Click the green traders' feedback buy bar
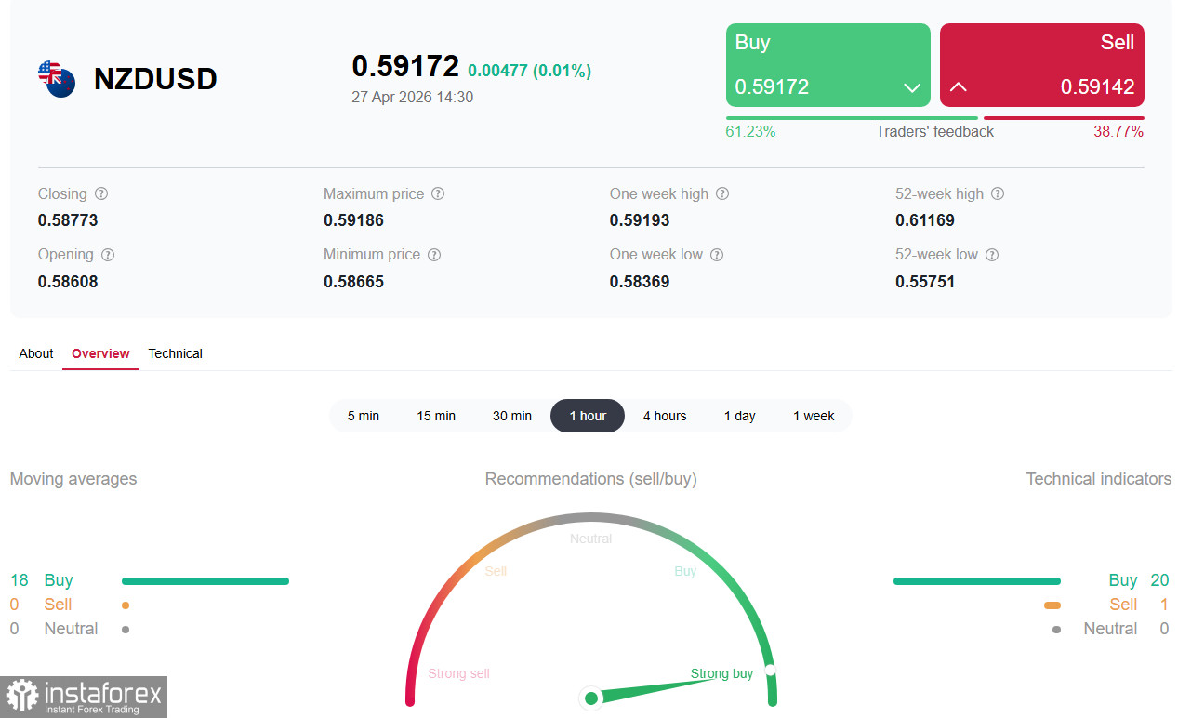Screen dimensions: 1178x718 pos(852,118)
